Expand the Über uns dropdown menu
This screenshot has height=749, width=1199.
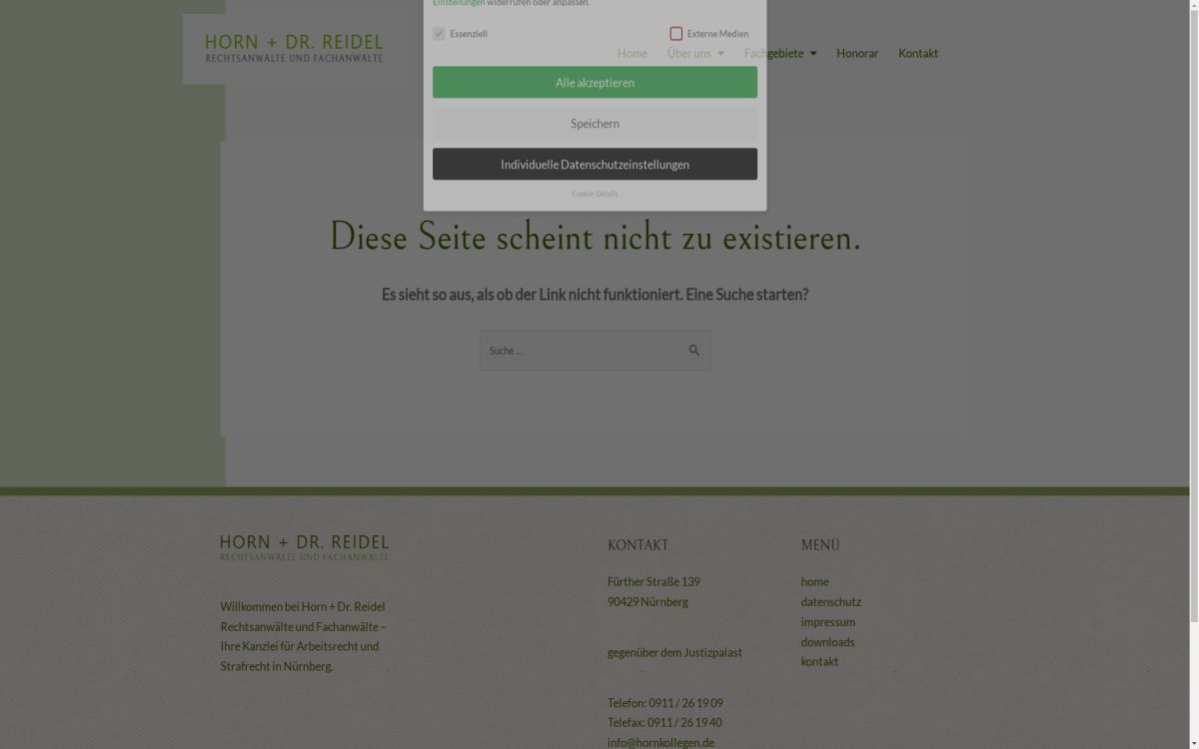(x=693, y=53)
